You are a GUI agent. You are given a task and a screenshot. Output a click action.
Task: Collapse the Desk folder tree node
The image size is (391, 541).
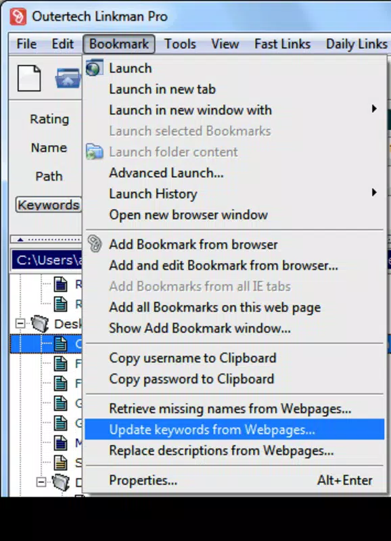coord(20,324)
